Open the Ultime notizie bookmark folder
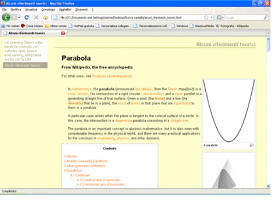The width and height of the screenshot is (273, 203). pos(56,26)
